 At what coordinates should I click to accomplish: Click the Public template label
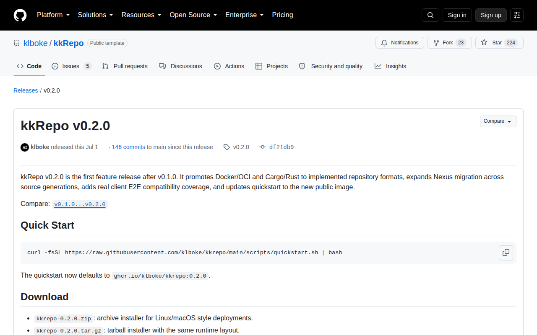[x=107, y=43]
